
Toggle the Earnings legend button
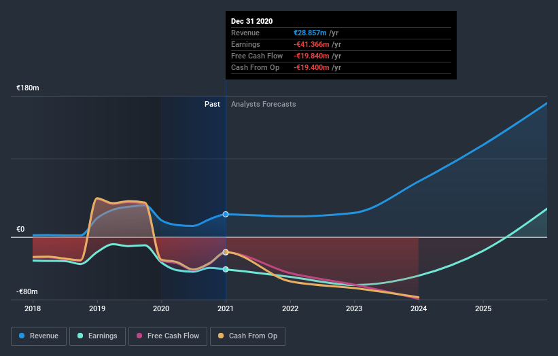(97, 336)
